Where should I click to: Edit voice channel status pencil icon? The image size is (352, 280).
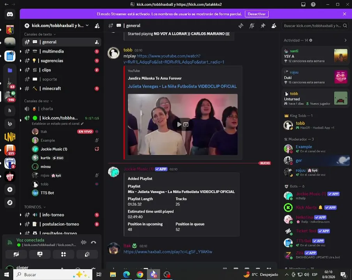[82, 124]
